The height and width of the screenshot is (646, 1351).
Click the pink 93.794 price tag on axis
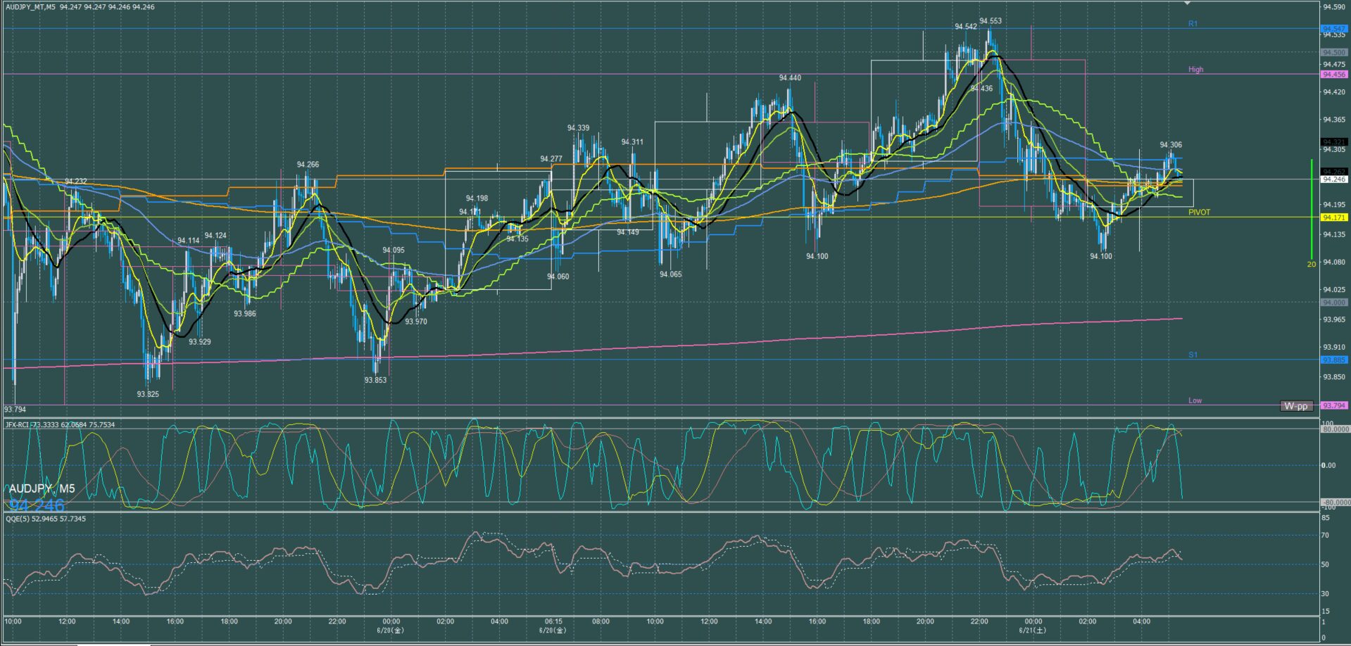1334,406
